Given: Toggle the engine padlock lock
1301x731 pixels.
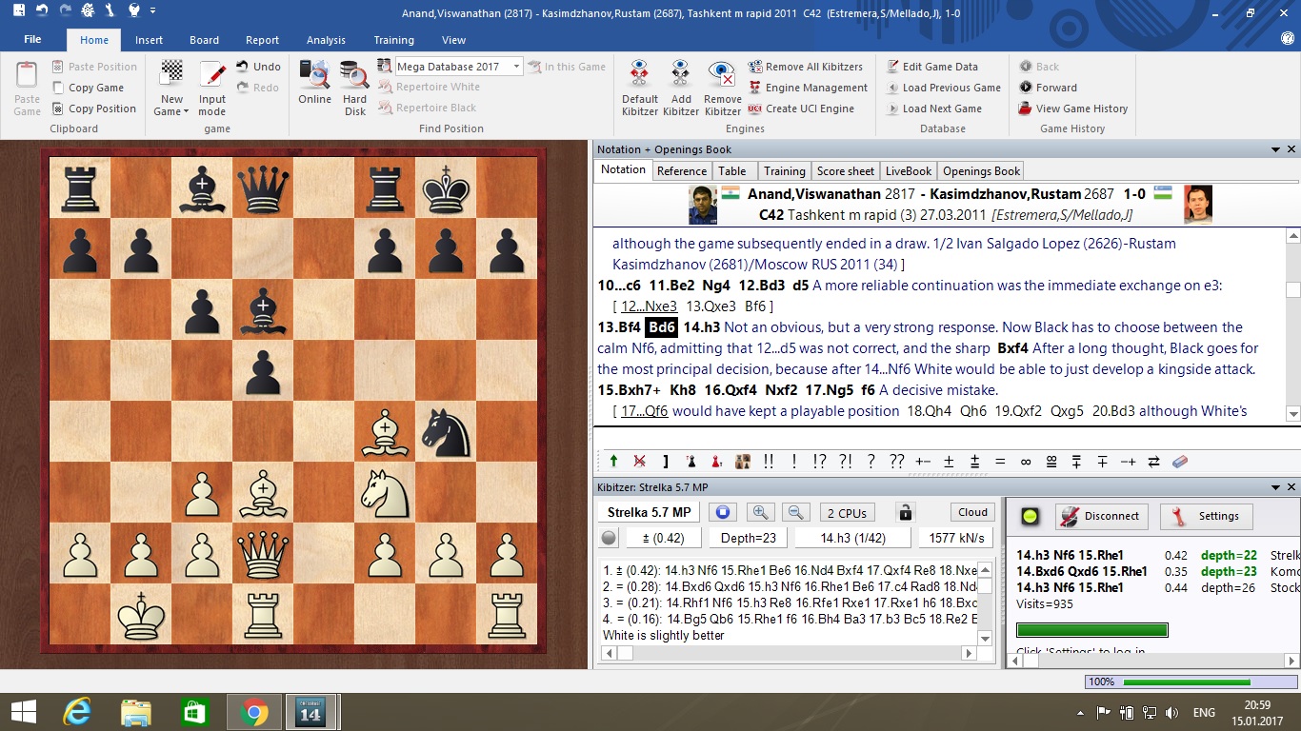Looking at the screenshot, I should pos(905,512).
